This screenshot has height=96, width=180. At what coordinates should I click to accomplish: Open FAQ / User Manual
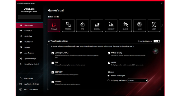[x=30, y=90]
